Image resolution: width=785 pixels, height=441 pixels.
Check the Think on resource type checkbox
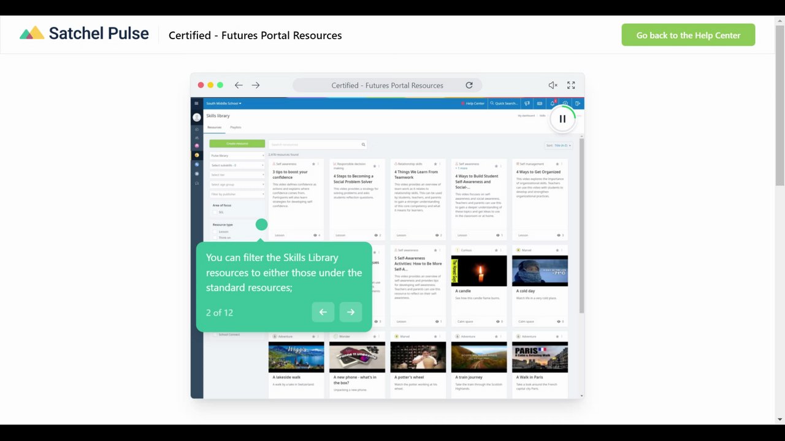tap(215, 237)
